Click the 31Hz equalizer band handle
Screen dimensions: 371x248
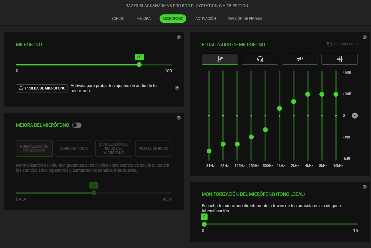(x=209, y=151)
